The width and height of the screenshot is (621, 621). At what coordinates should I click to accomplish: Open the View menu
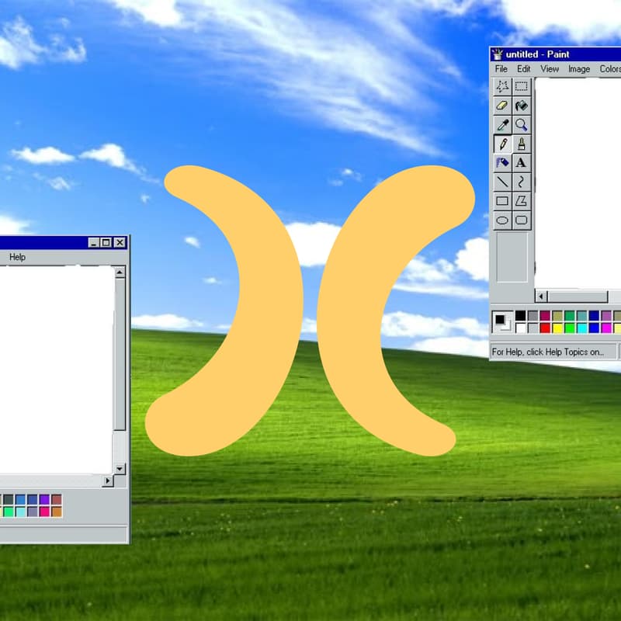(x=550, y=69)
